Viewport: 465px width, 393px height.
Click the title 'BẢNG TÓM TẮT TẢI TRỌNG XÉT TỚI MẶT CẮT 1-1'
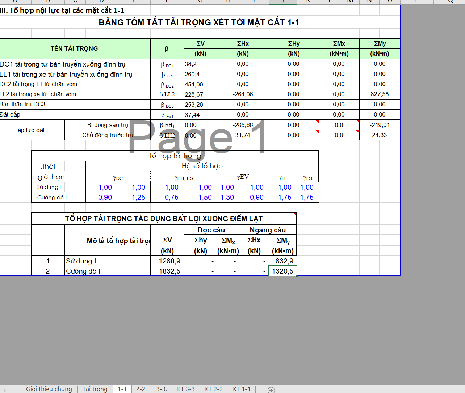click(x=199, y=22)
